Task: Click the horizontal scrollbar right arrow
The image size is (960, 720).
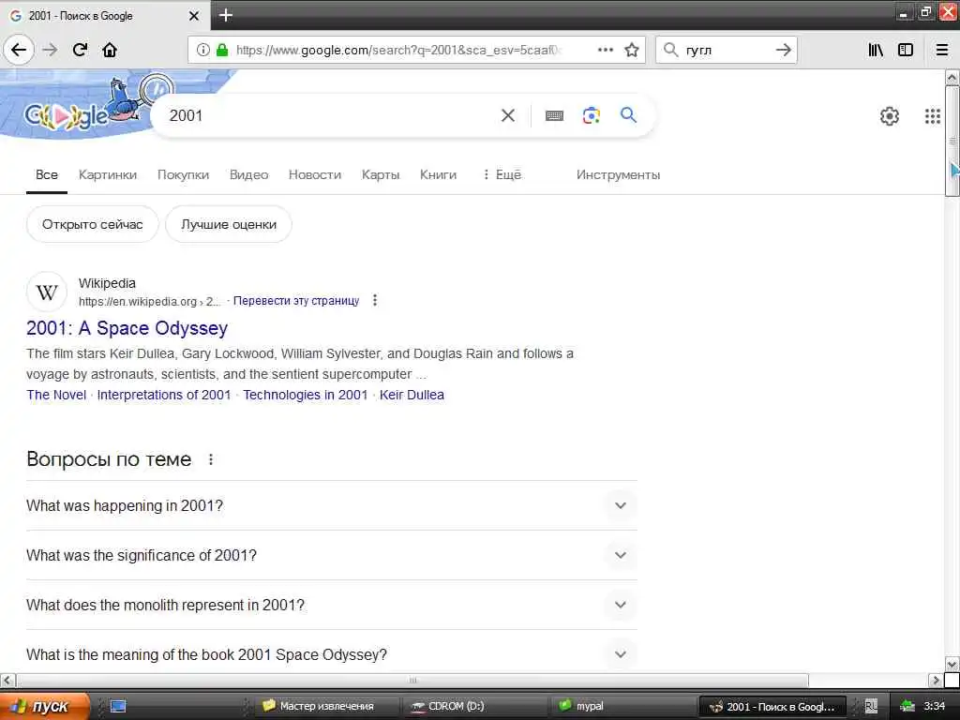Action: tap(936, 681)
